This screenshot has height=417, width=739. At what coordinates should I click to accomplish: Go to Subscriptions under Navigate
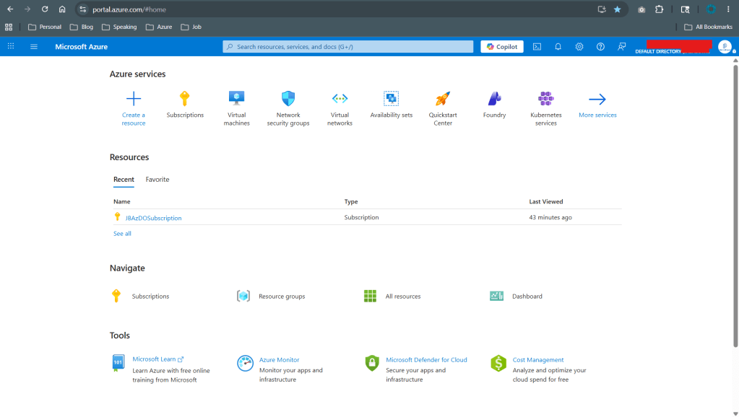click(x=150, y=296)
